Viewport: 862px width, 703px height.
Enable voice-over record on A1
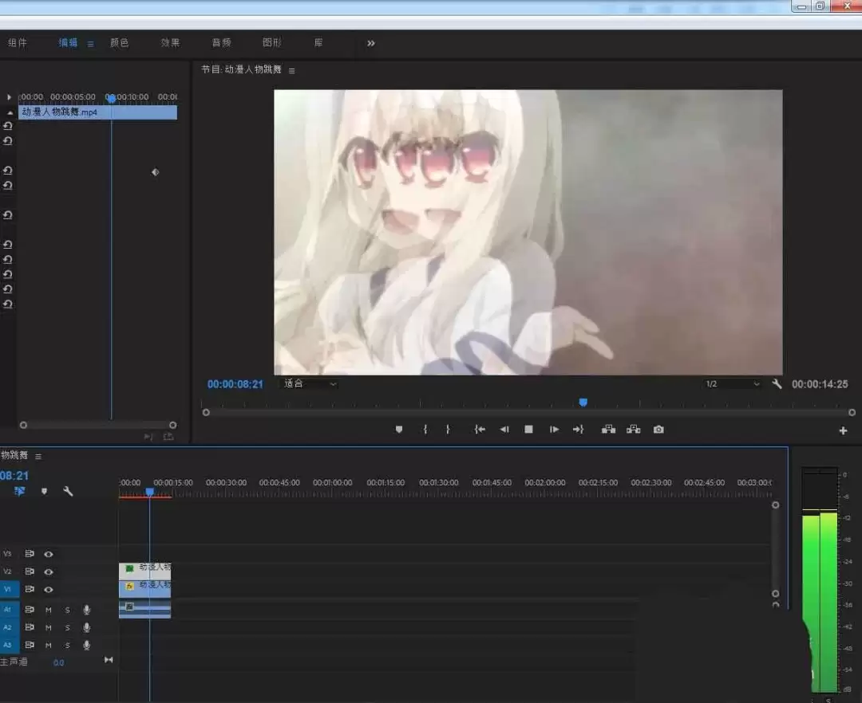[x=86, y=610]
